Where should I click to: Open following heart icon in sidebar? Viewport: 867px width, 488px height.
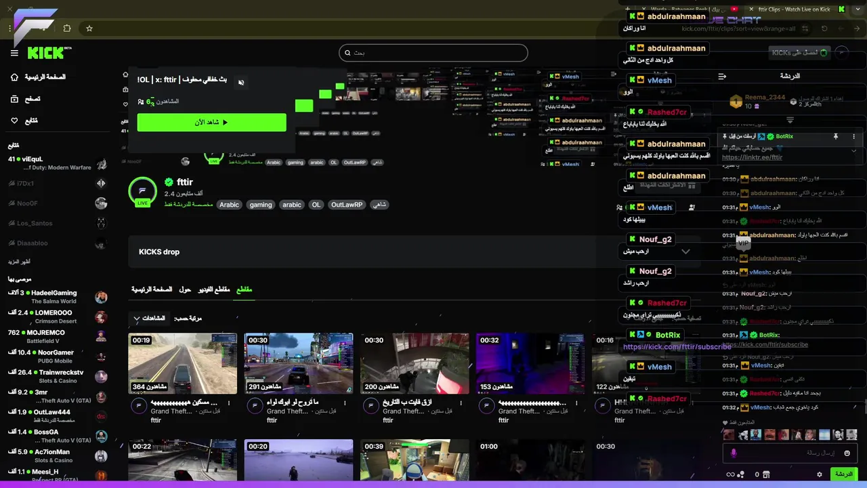click(x=14, y=121)
